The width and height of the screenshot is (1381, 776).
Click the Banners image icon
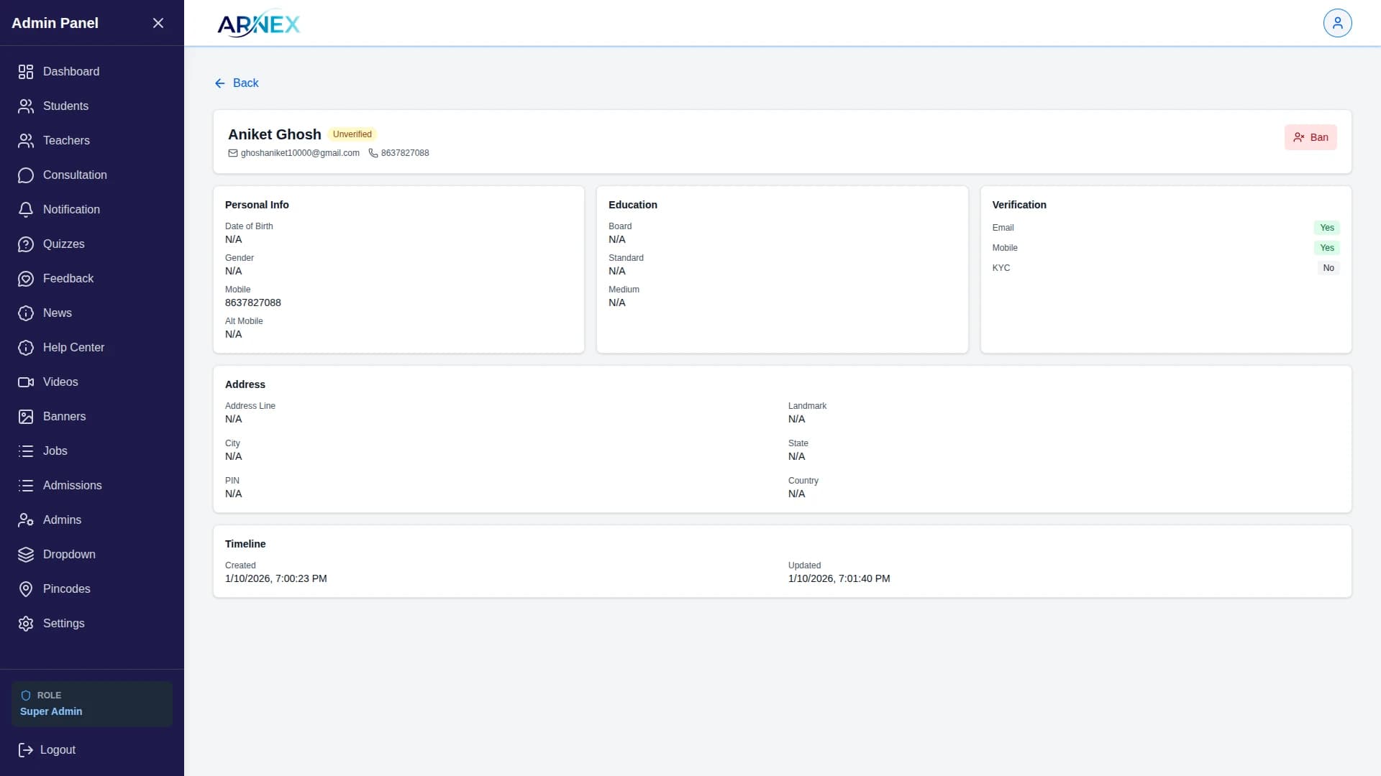pos(26,417)
